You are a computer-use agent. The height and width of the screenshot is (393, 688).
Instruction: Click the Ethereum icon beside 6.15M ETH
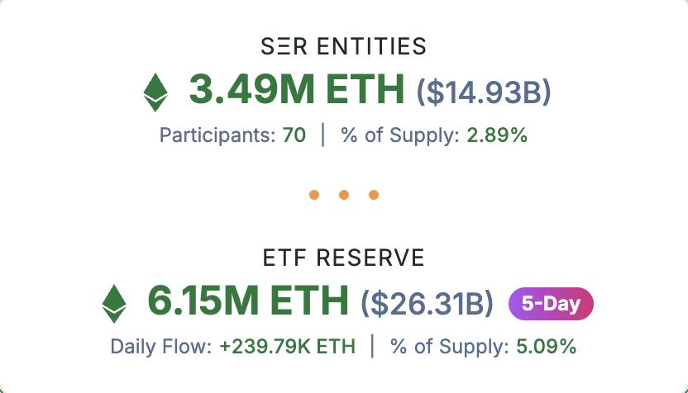[x=113, y=303]
